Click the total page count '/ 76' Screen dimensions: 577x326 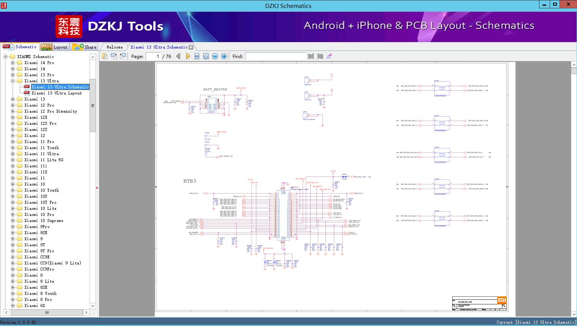coord(167,57)
